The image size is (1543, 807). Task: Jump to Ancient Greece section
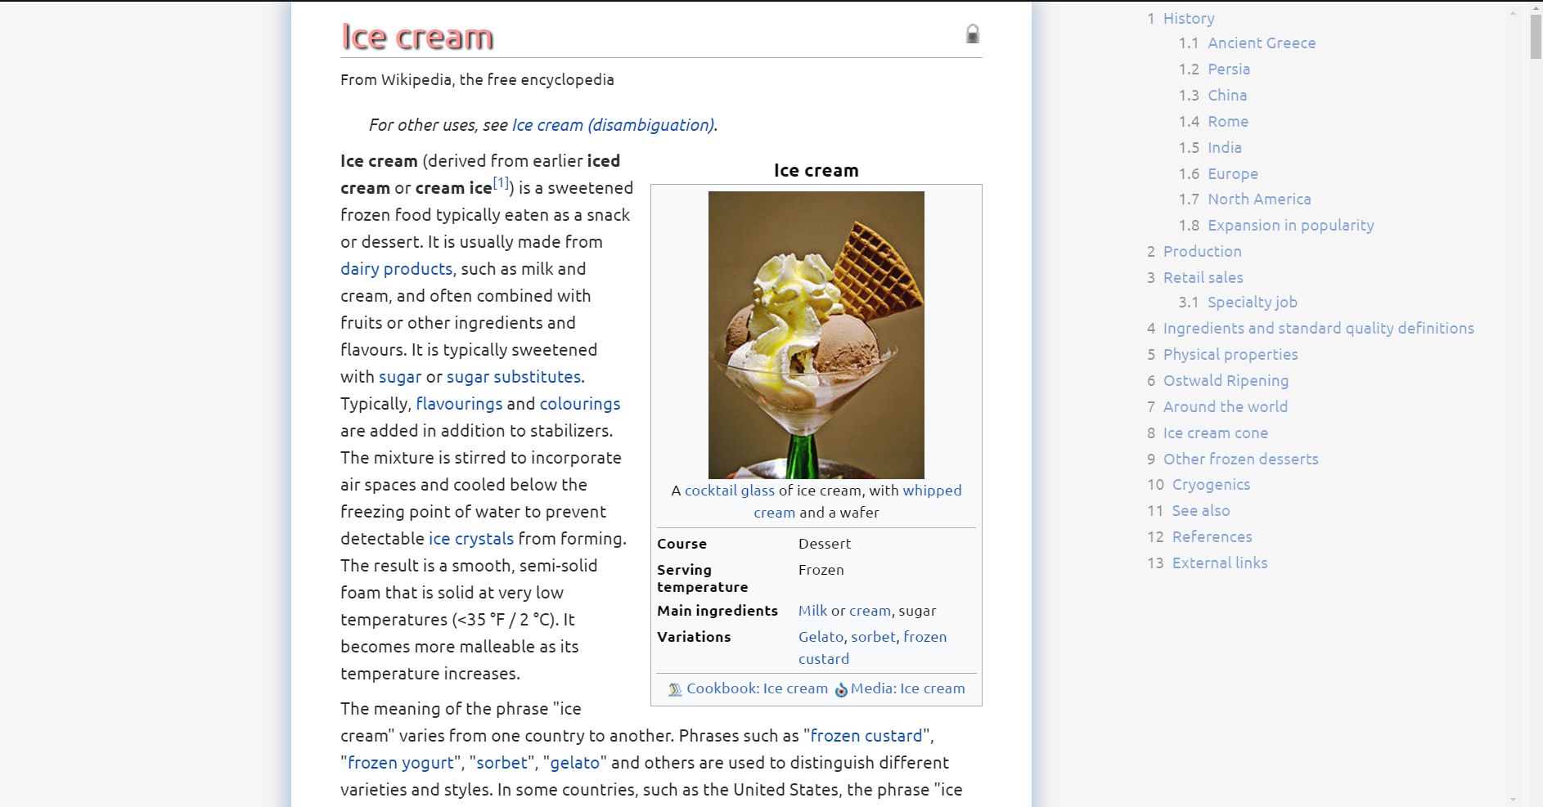point(1262,43)
